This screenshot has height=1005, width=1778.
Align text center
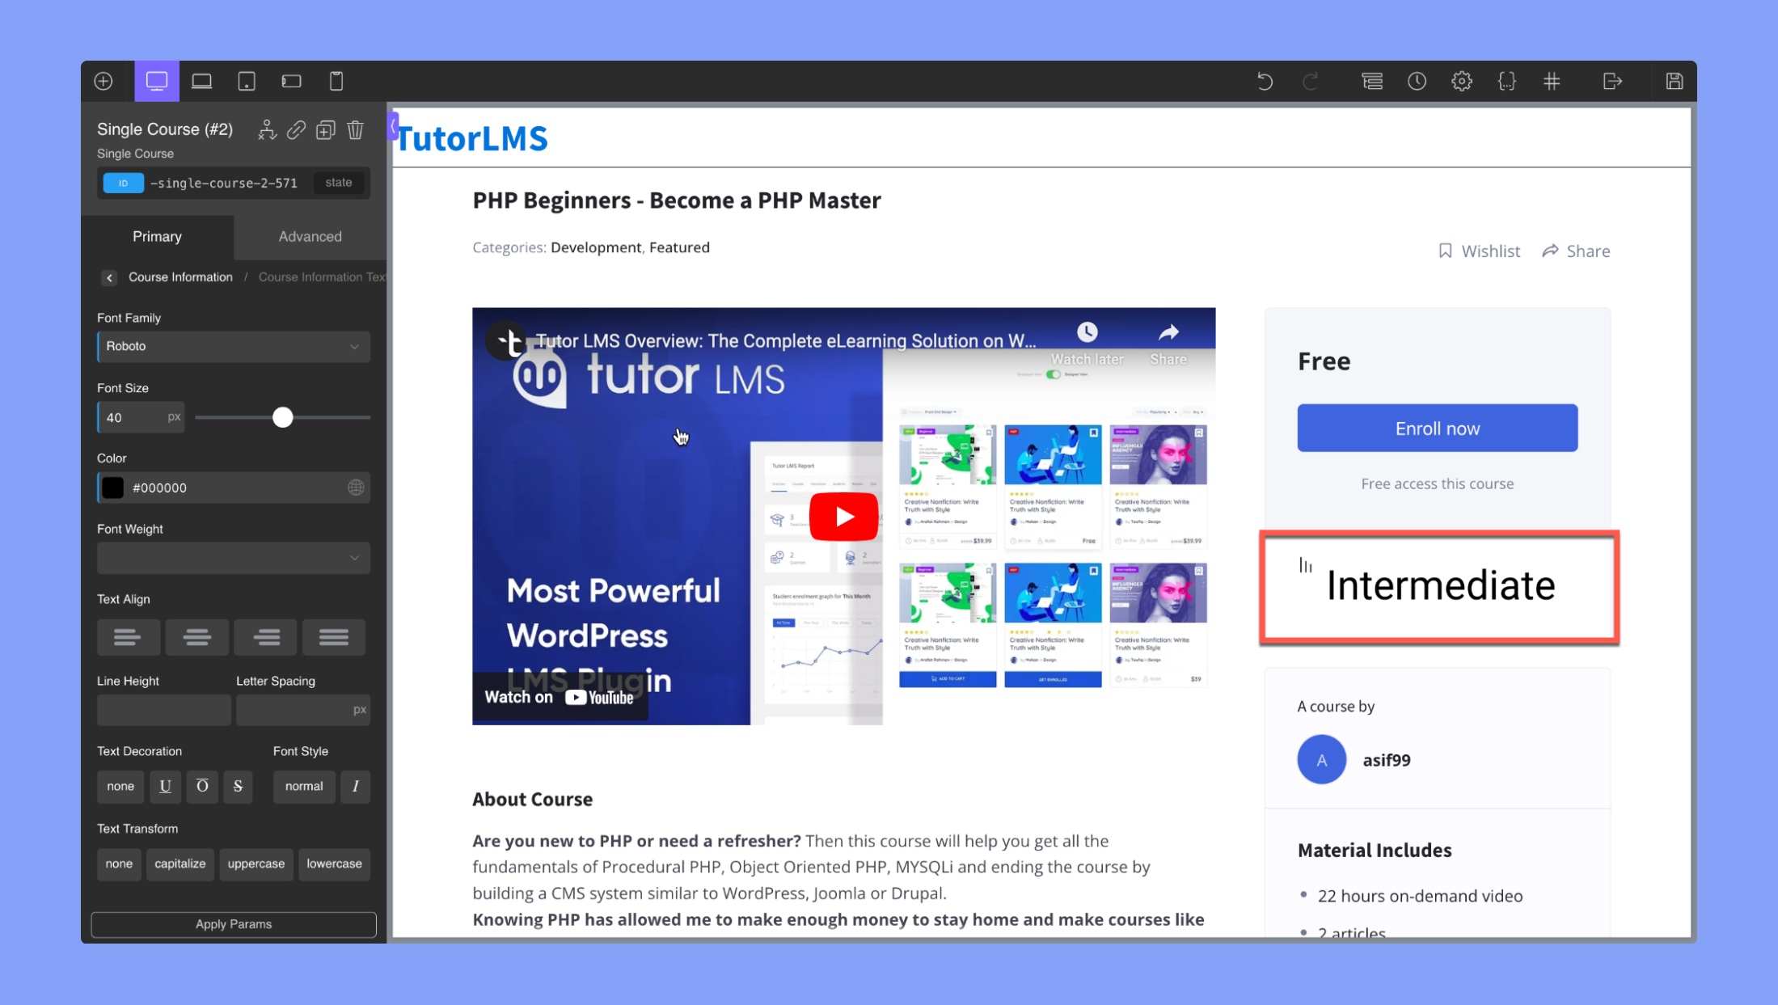[196, 637]
